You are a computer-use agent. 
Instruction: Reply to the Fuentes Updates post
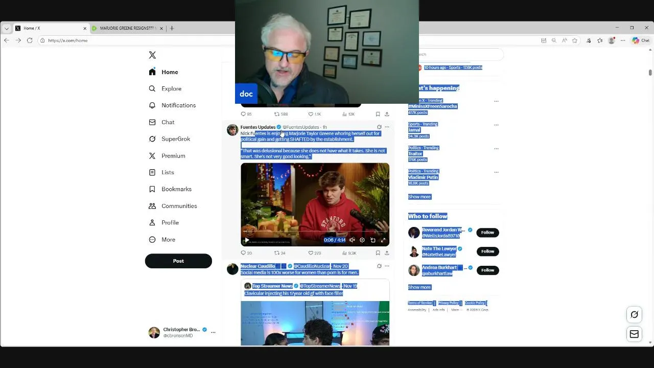pos(246,253)
